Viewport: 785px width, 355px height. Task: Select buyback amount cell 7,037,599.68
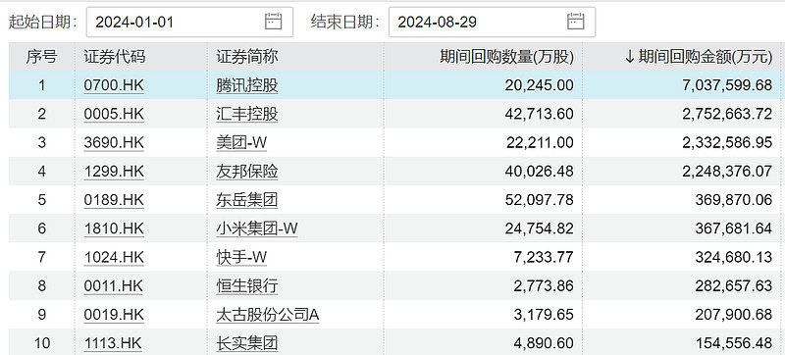pyautogui.click(x=727, y=85)
